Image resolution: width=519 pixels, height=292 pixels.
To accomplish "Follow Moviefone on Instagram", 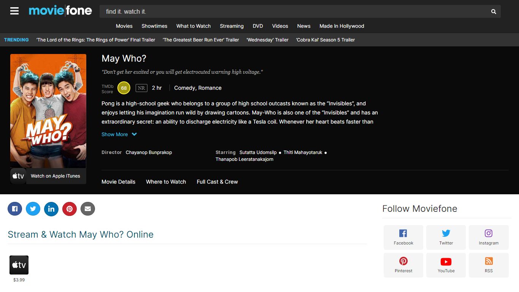I will (489, 237).
